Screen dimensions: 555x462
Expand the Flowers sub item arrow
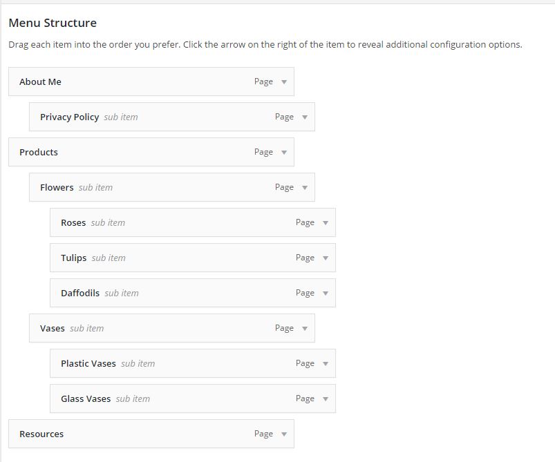click(x=305, y=187)
